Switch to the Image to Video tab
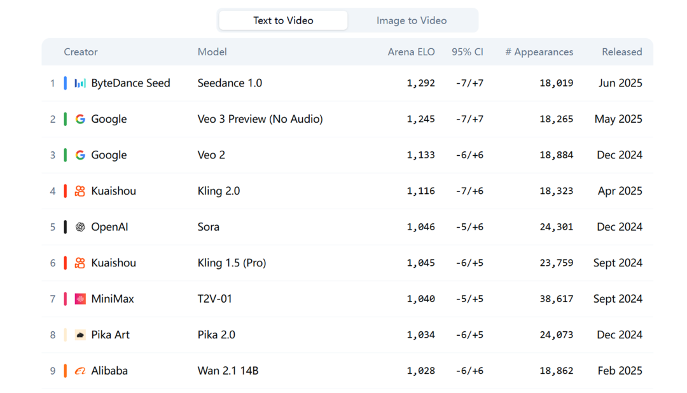This screenshot has height=393, width=687. point(412,20)
